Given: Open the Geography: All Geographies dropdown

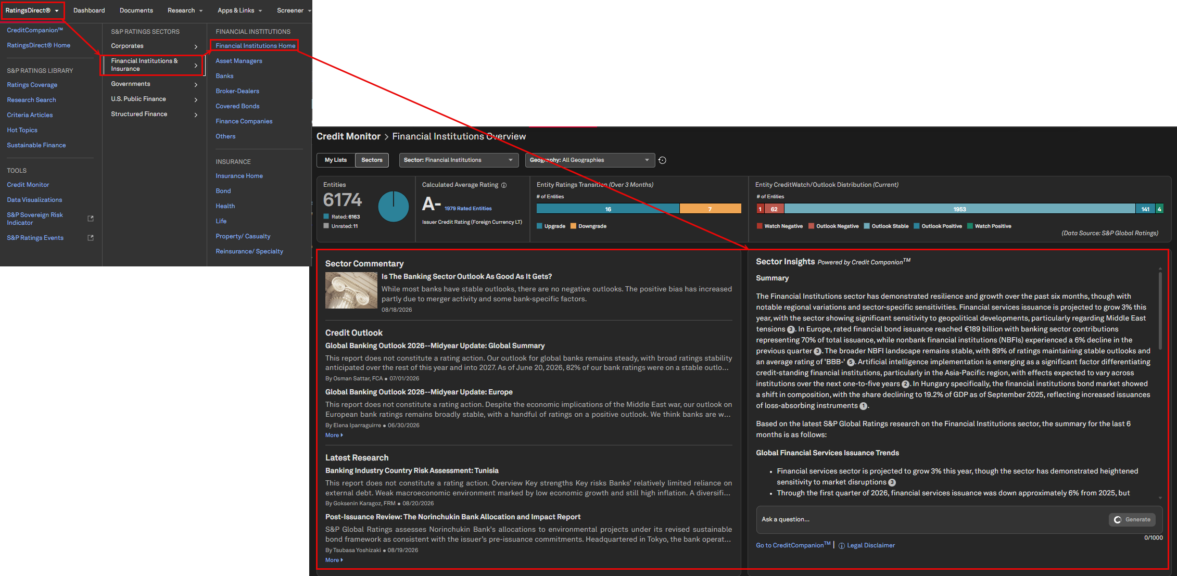Looking at the screenshot, I should [590, 160].
